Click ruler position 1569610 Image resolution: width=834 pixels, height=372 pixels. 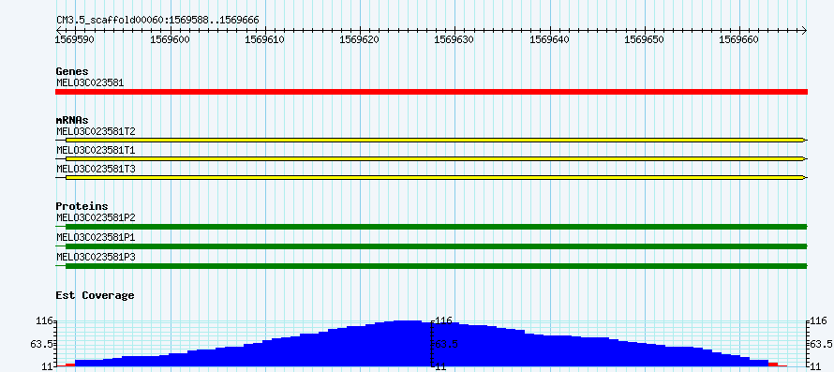(264, 39)
